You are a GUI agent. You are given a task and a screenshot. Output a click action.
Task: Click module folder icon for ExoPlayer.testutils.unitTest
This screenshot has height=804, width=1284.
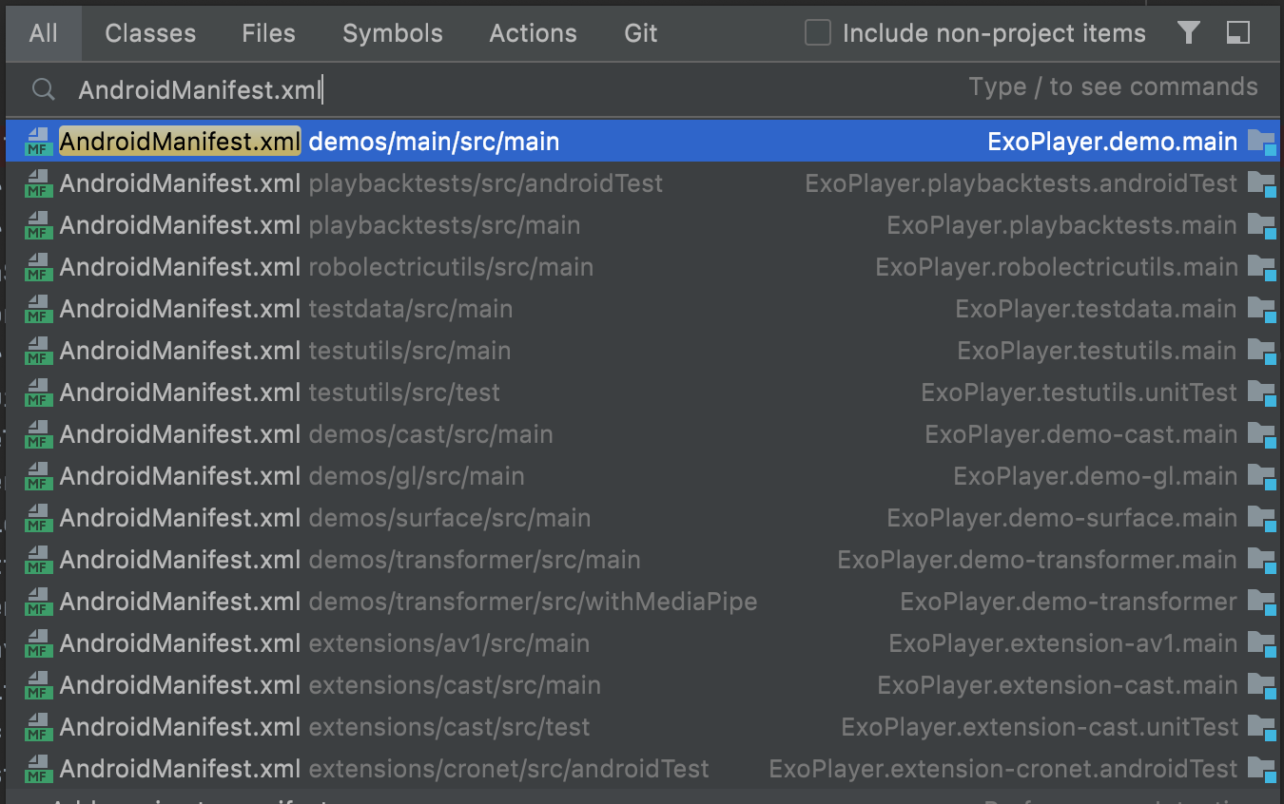tap(1261, 393)
